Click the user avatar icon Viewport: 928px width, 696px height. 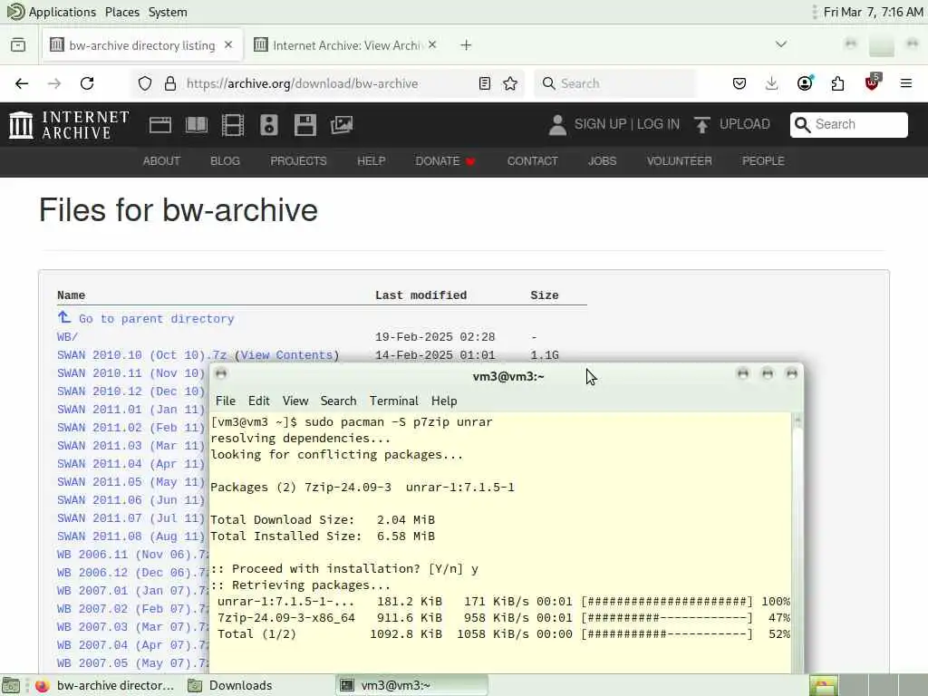[557, 125]
